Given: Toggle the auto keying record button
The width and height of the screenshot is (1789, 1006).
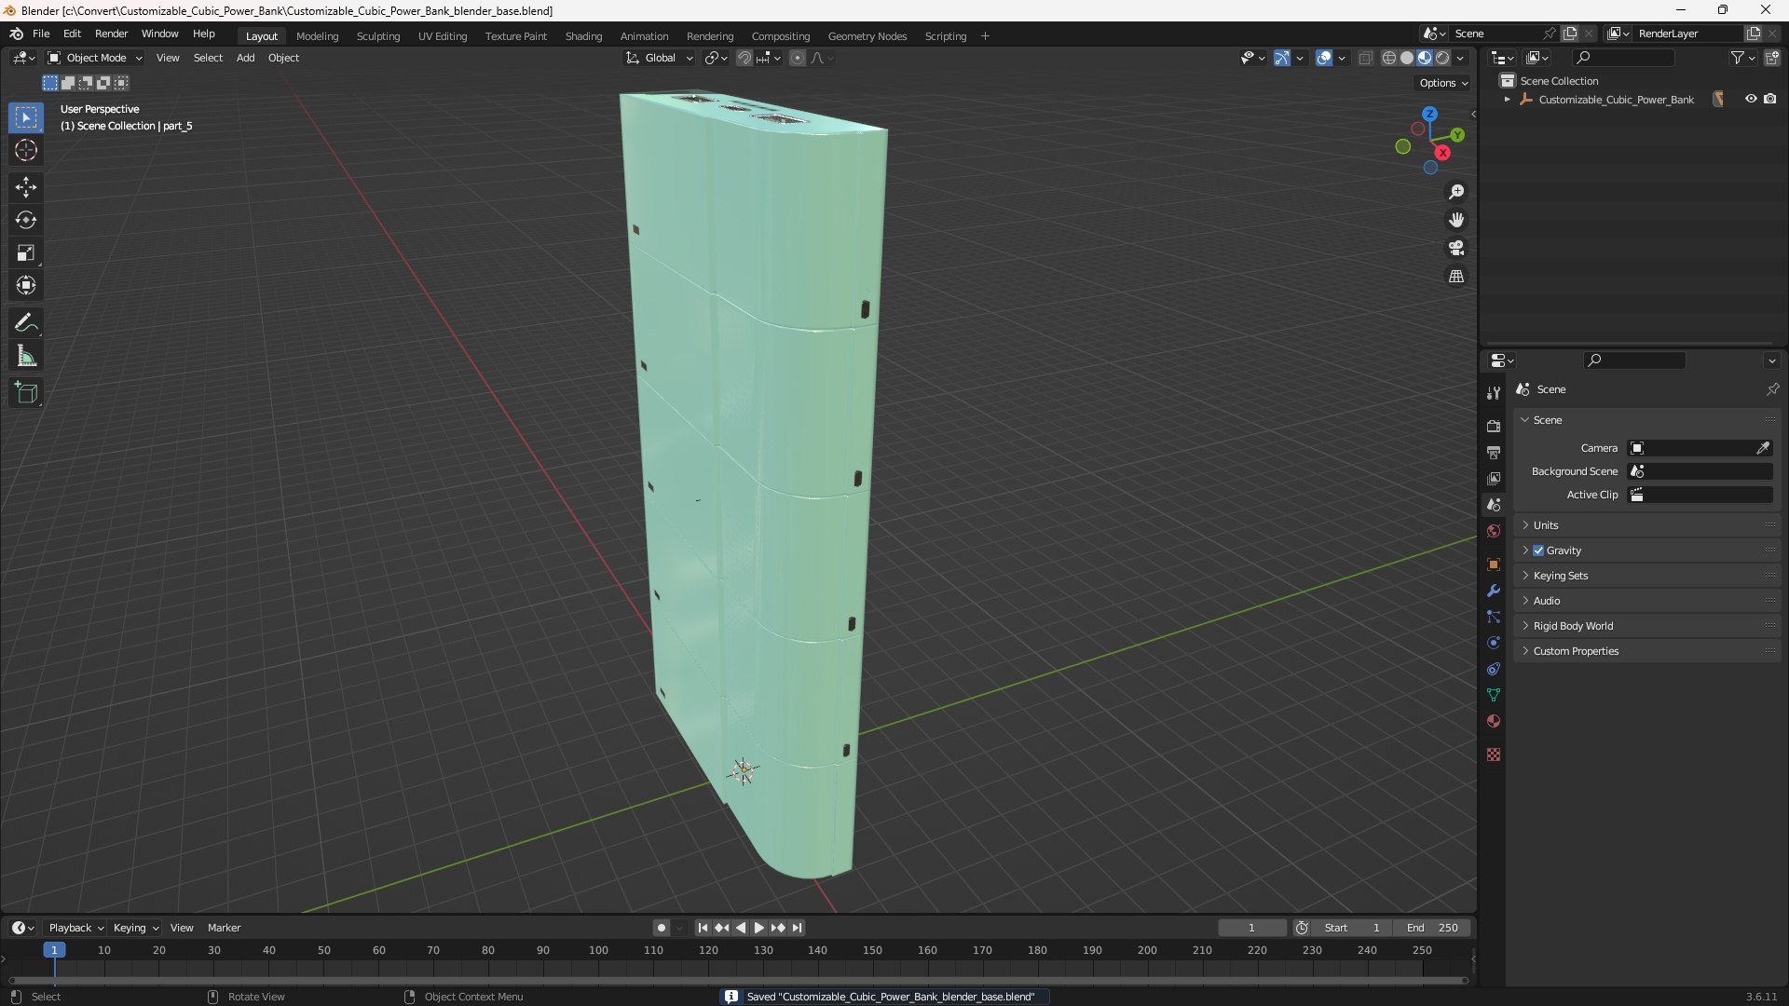Looking at the screenshot, I should click(x=662, y=928).
